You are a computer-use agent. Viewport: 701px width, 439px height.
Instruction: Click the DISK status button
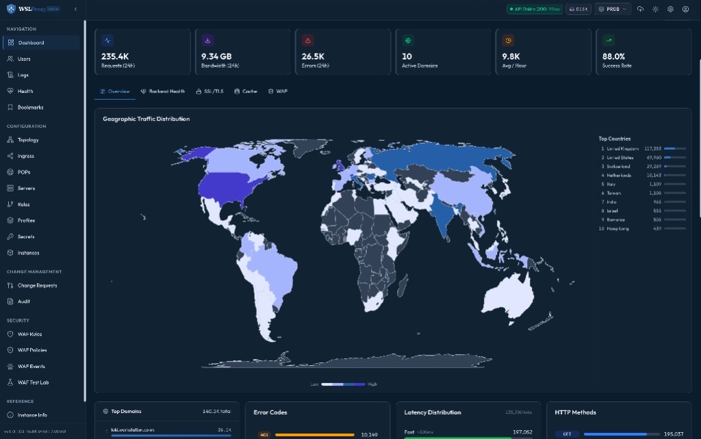coord(578,9)
